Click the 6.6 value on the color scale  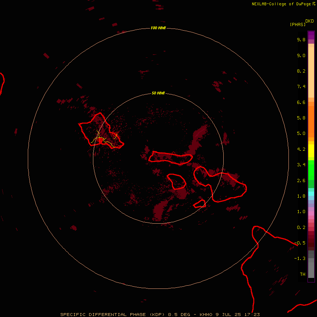coord(301,102)
